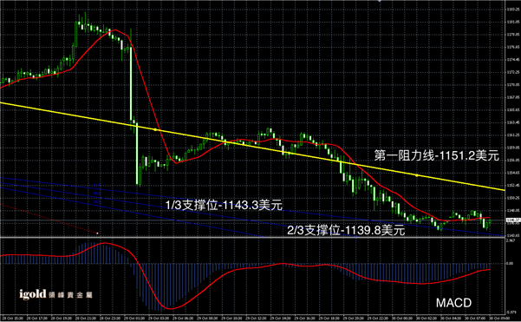Viewport: 521px width, 322px height.
Task: Click the 第一阻力线-1151.2美元 annotation
Action: coord(437,155)
